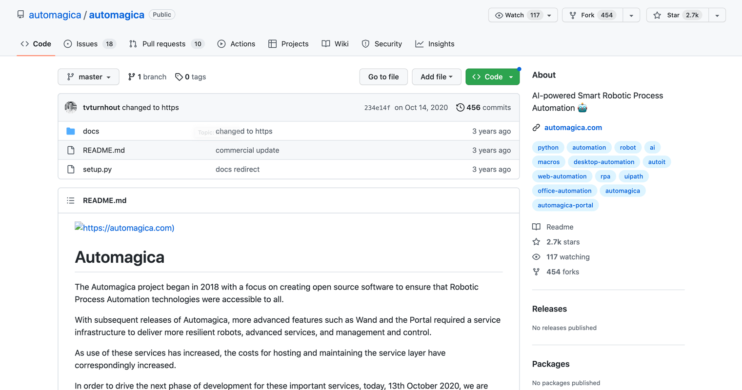The image size is (742, 390).
Task: Select the macros topic tag
Action: point(549,162)
